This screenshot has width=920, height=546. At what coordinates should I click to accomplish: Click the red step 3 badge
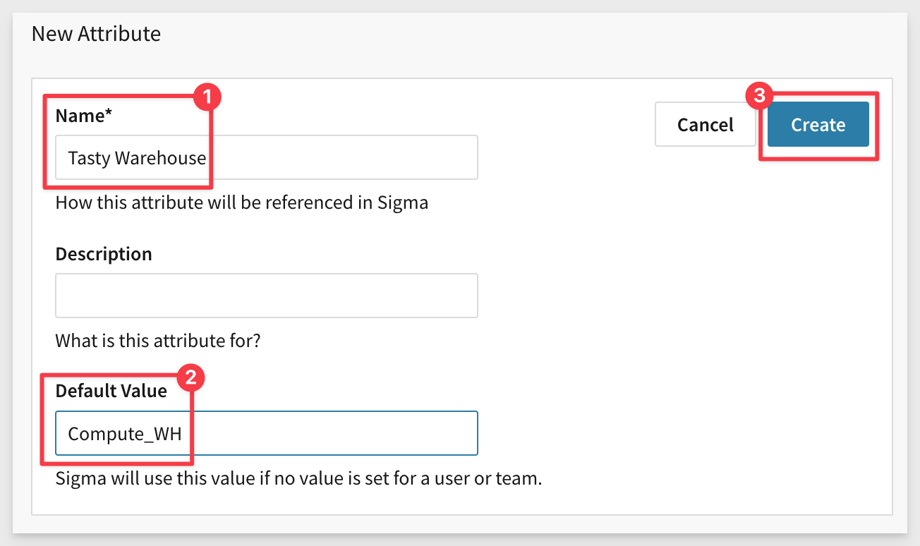pyautogui.click(x=759, y=97)
